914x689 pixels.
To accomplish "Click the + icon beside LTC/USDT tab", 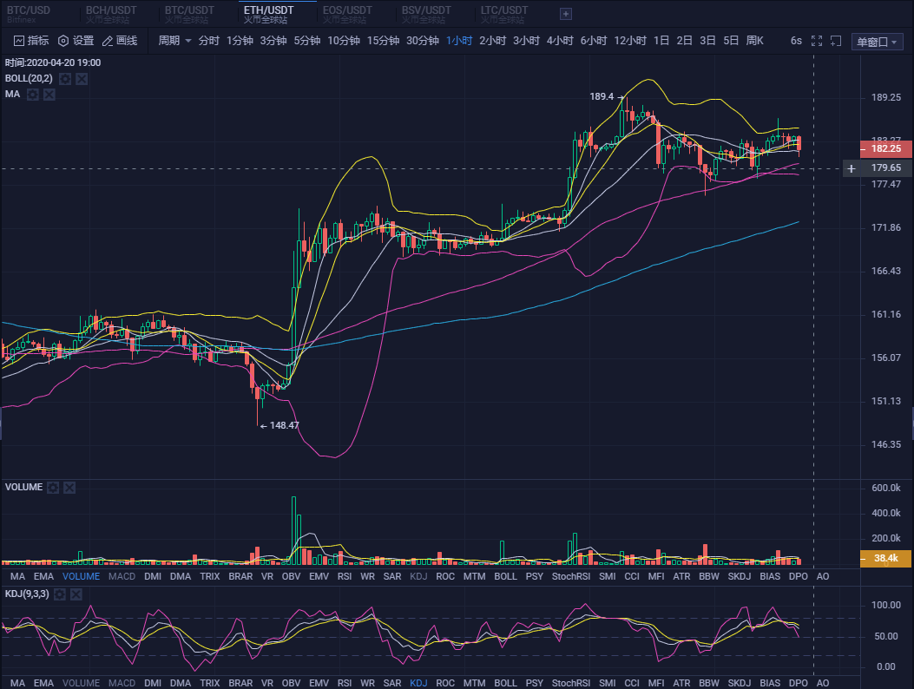I will (566, 15).
